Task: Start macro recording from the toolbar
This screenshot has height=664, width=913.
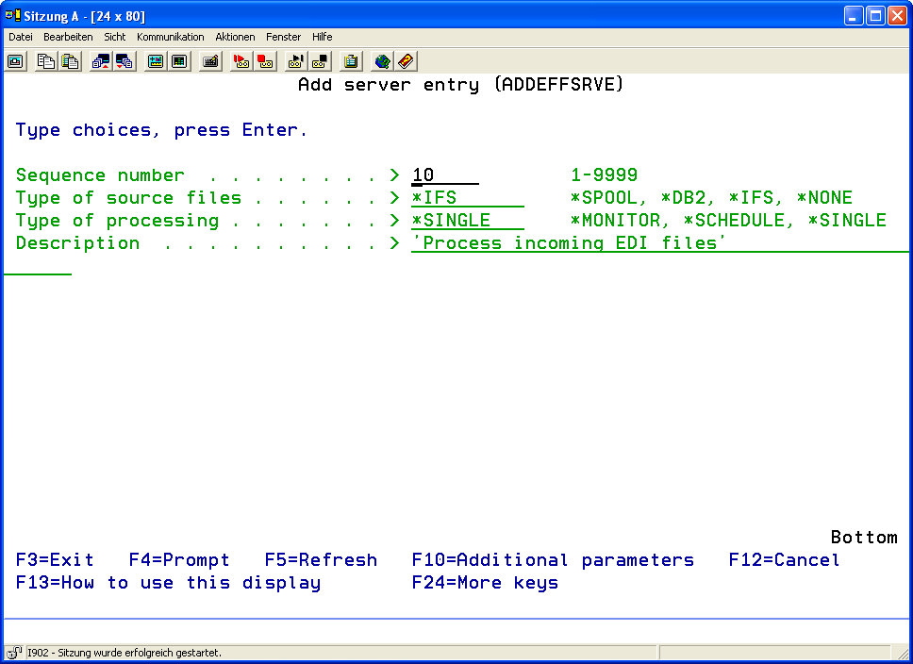Action: click(241, 61)
